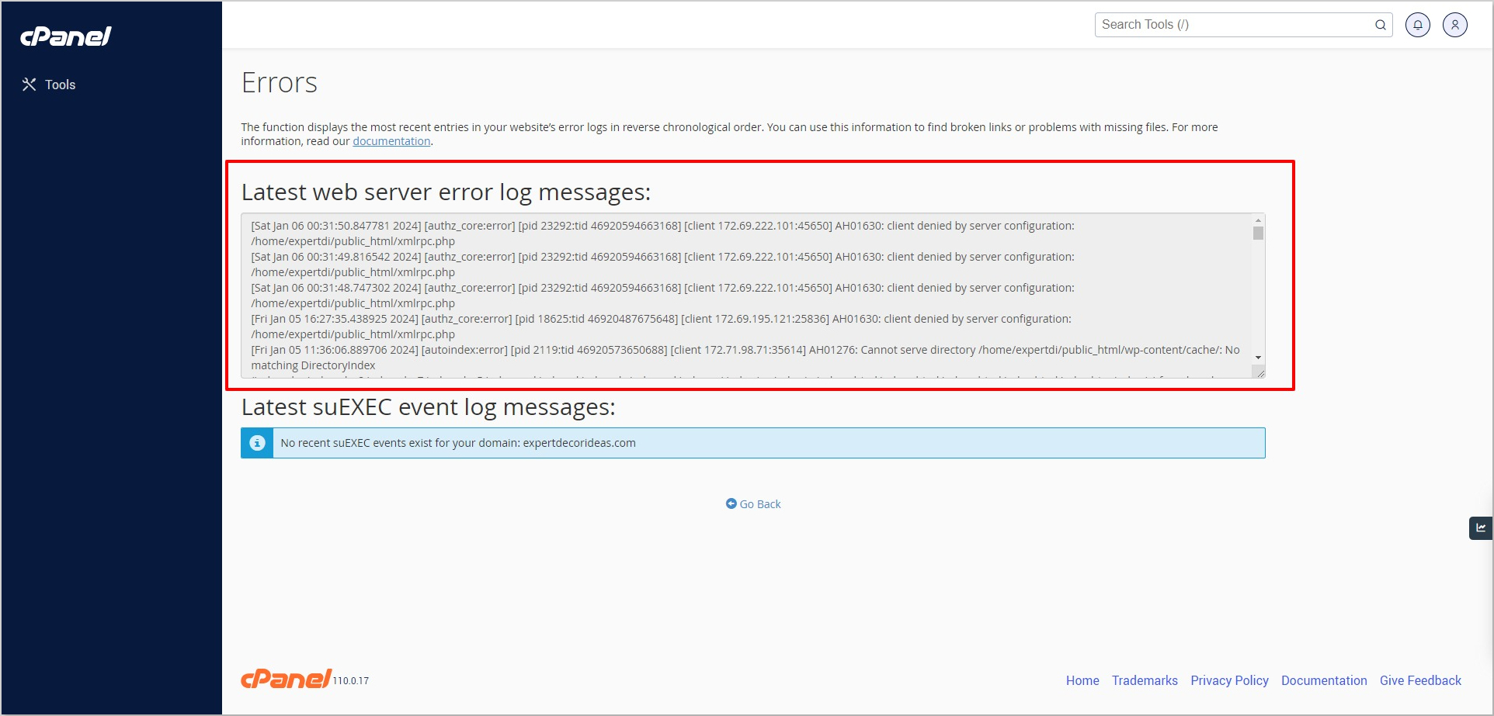Focus the Search Tools input field
1494x716 pixels.
pyautogui.click(x=1233, y=25)
